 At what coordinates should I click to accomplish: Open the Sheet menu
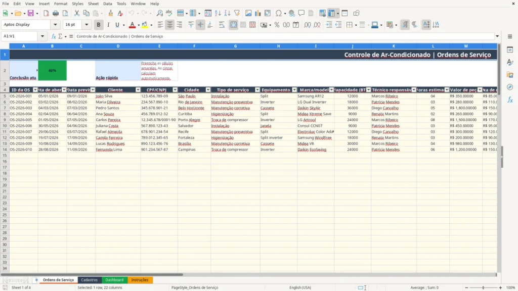pyautogui.click(x=93, y=4)
